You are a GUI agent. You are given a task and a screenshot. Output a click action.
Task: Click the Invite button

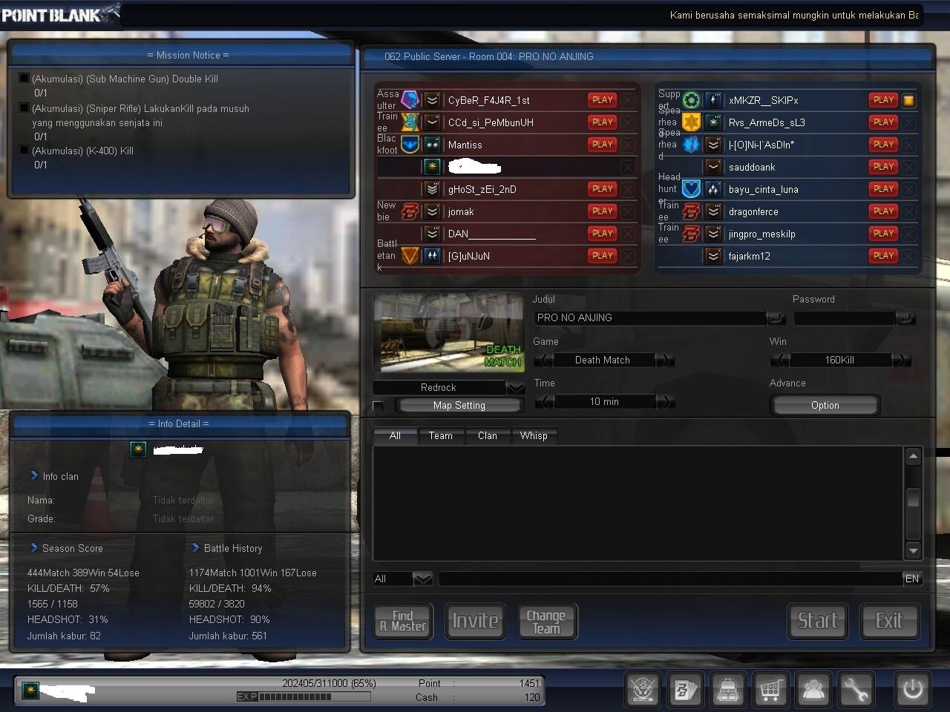pos(475,621)
